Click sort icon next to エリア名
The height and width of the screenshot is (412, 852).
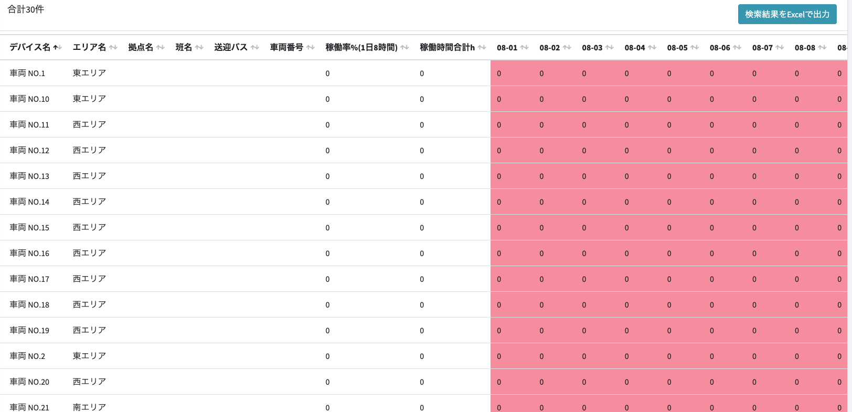113,48
